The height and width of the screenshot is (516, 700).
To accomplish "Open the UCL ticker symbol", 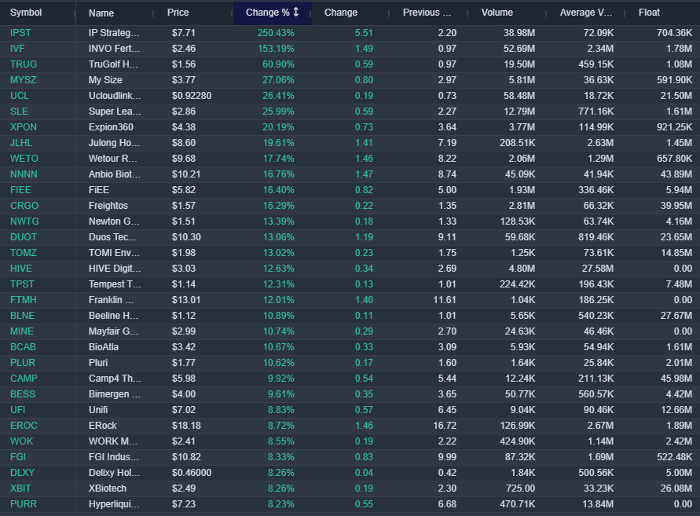I will point(19,96).
